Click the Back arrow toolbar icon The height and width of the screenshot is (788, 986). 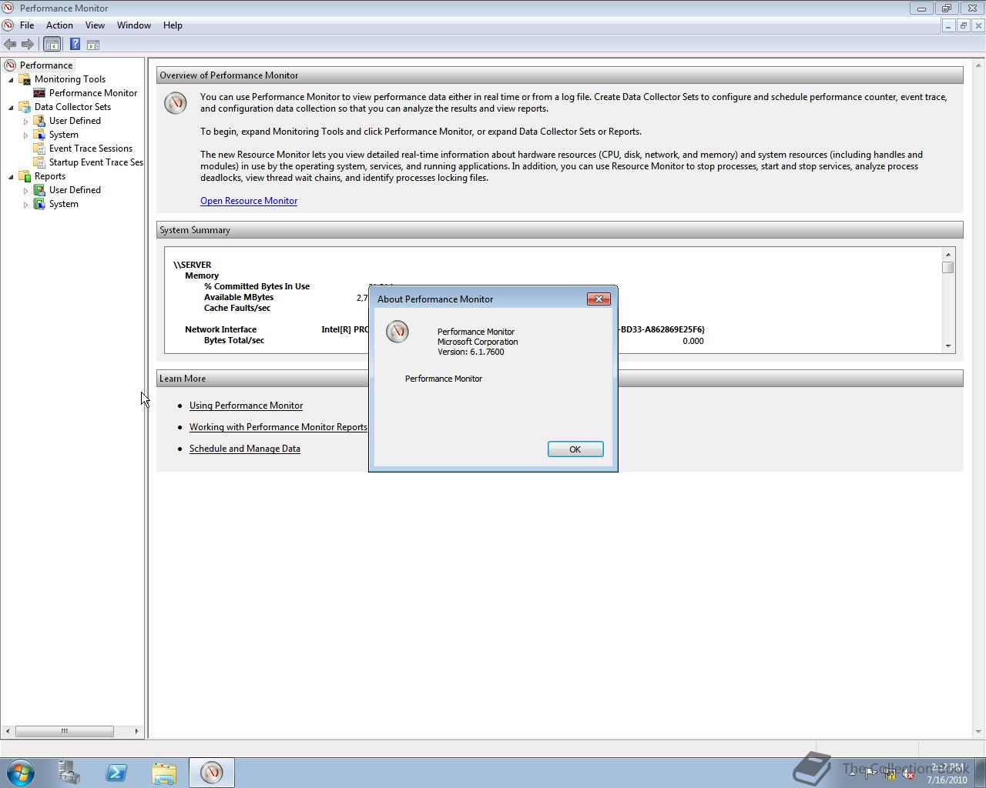pyautogui.click(x=10, y=45)
